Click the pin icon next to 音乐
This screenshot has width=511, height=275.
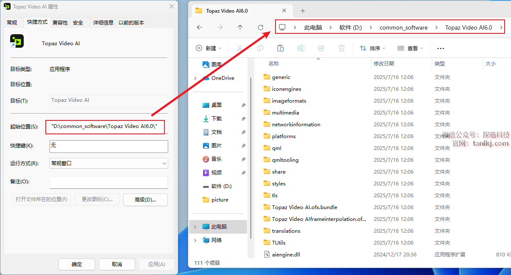tap(243, 159)
